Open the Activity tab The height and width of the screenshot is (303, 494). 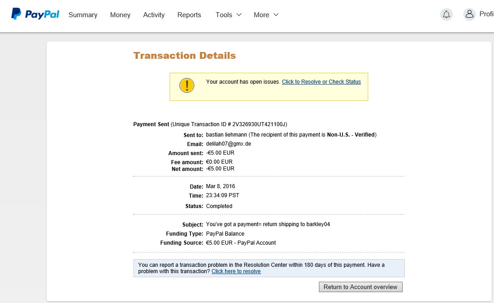pyautogui.click(x=154, y=15)
